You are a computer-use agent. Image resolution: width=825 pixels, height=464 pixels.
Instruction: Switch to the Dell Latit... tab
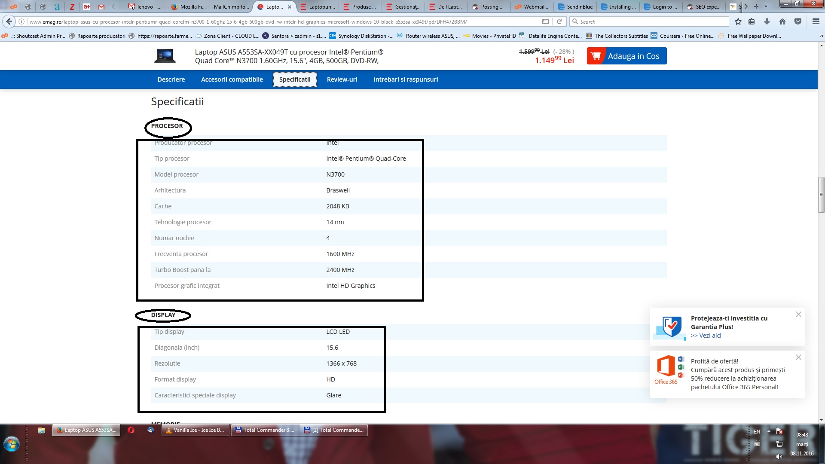(x=446, y=6)
